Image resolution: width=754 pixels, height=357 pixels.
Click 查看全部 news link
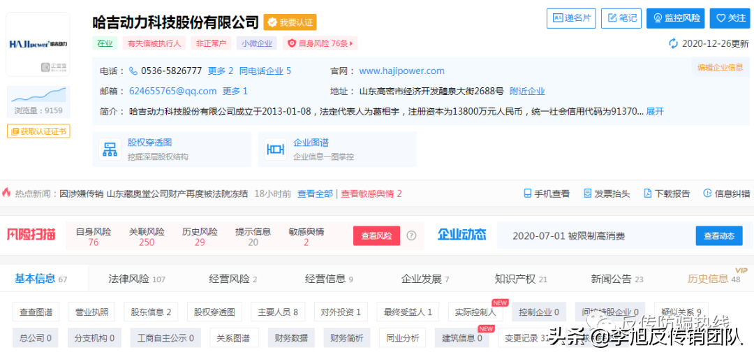click(x=315, y=194)
